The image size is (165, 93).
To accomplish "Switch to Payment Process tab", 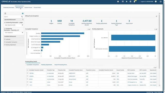I will click(28, 7).
